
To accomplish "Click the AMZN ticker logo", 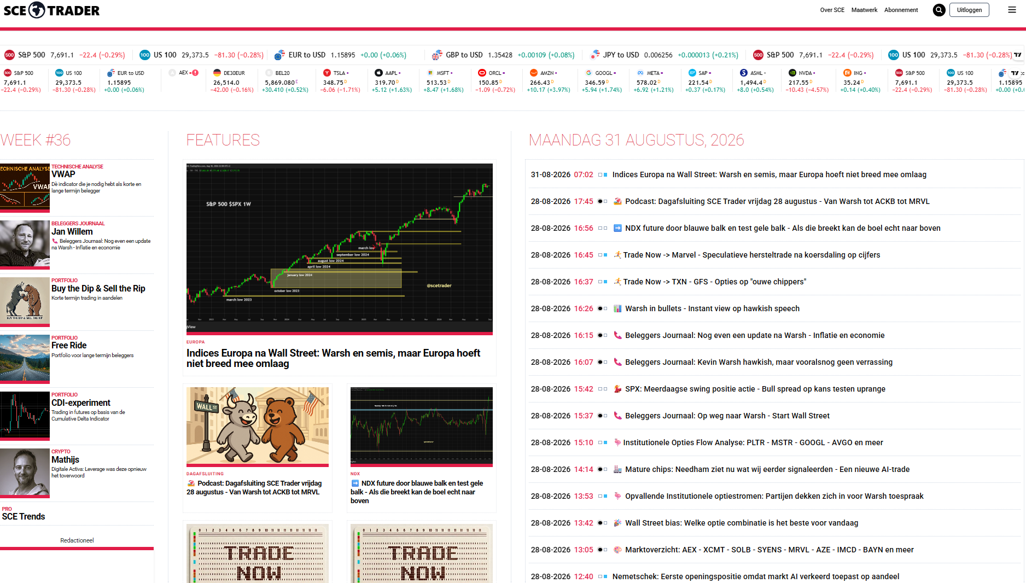I will (x=534, y=73).
